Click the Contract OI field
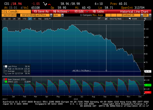Viewport: 153px width, 110px height. click(131, 15)
